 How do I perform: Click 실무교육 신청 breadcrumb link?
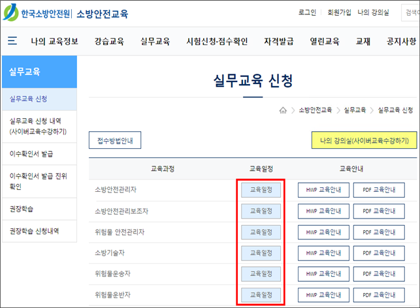click(x=395, y=110)
